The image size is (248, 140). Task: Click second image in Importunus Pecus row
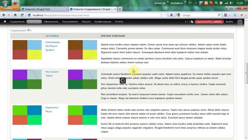(83, 115)
